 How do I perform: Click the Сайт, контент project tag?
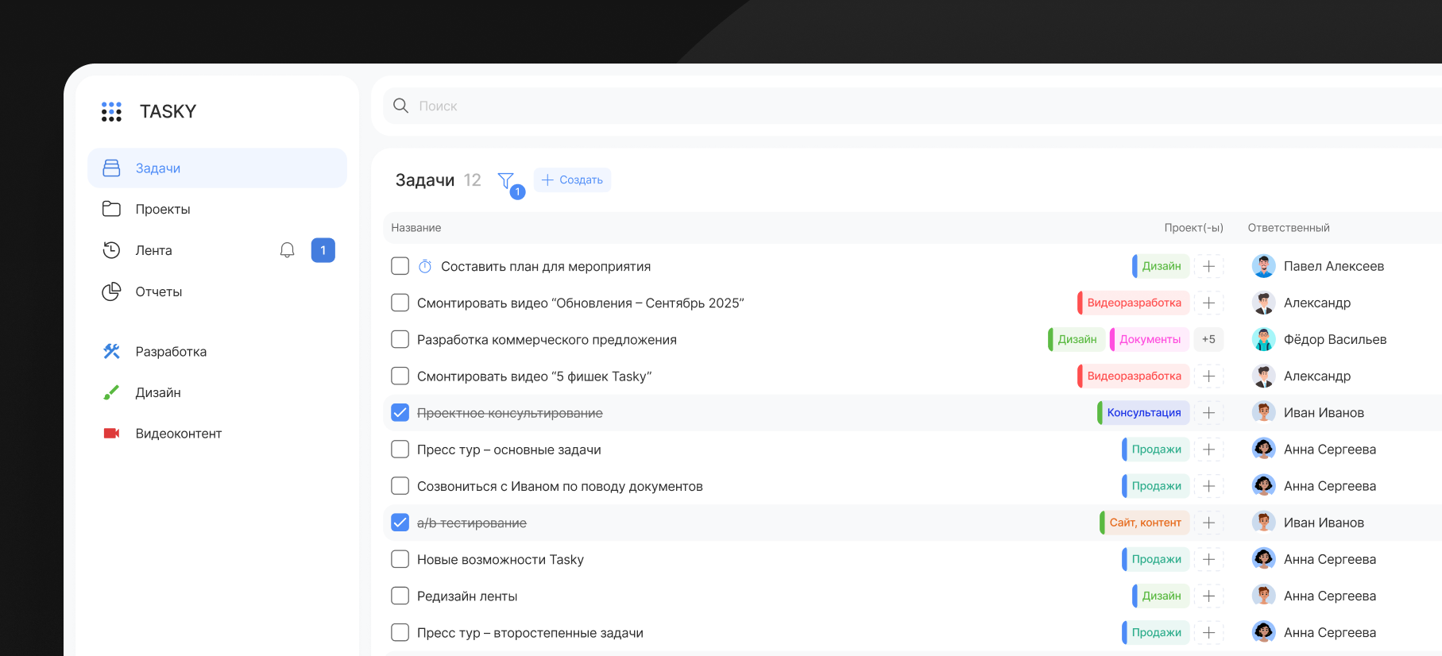1145,523
